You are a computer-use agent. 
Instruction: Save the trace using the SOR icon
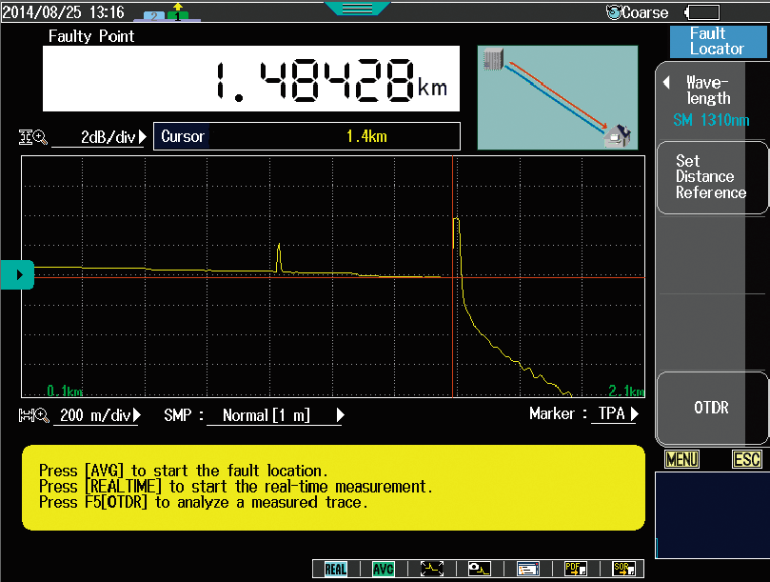pos(623,569)
